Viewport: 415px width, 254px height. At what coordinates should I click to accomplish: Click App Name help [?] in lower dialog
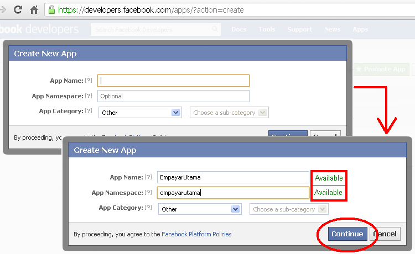point(148,177)
